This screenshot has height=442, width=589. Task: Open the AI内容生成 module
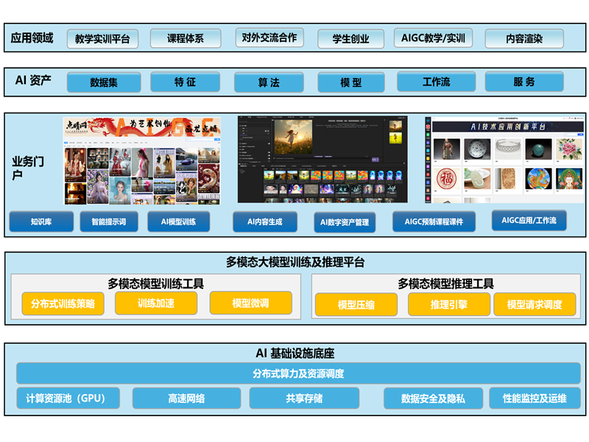[x=267, y=221]
